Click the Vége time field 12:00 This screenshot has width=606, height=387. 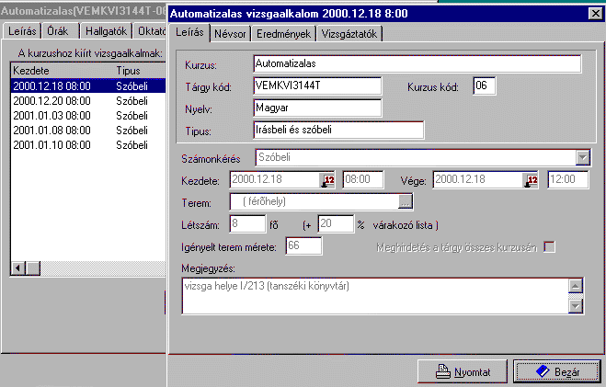[568, 179]
